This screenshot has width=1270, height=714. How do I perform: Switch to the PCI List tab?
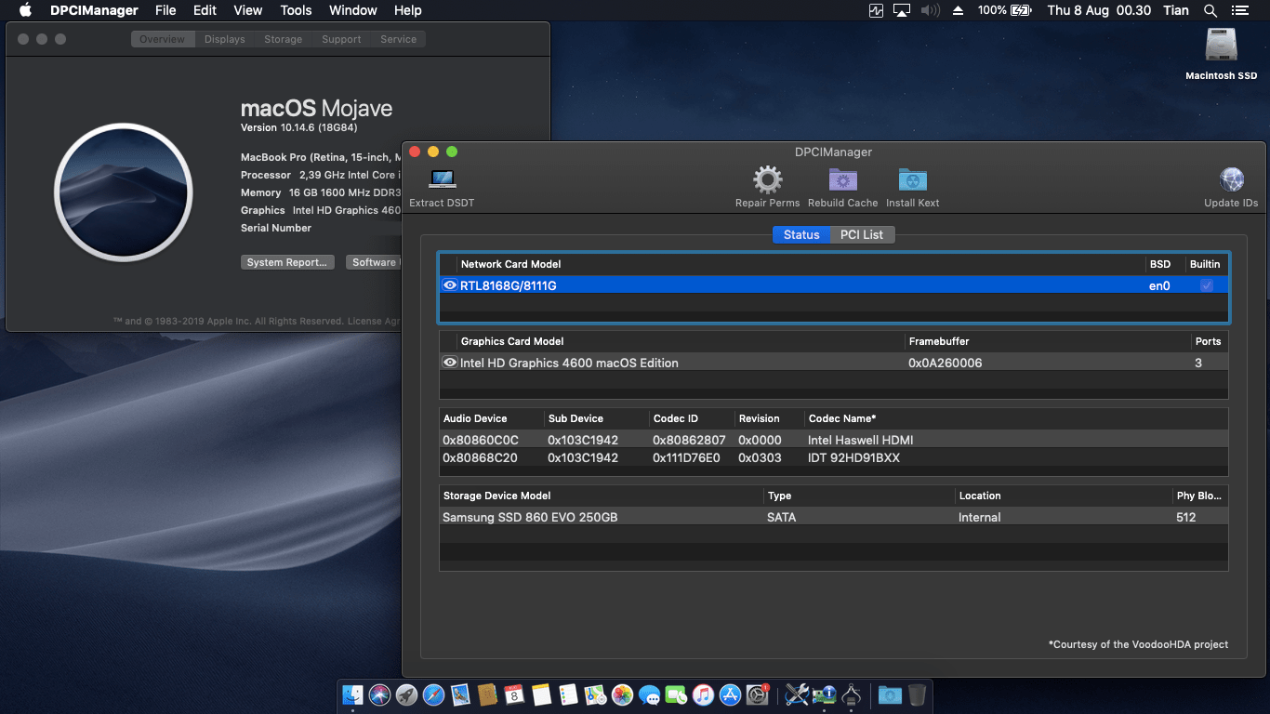tap(861, 234)
